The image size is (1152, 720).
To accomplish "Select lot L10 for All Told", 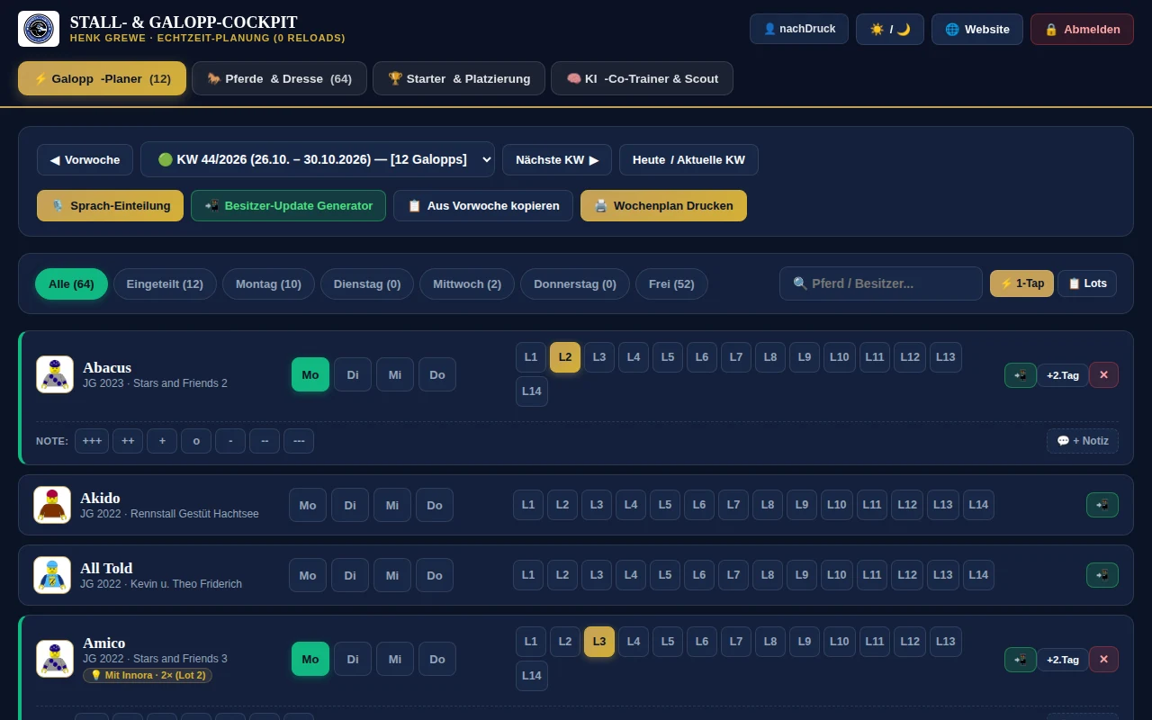I will [837, 575].
